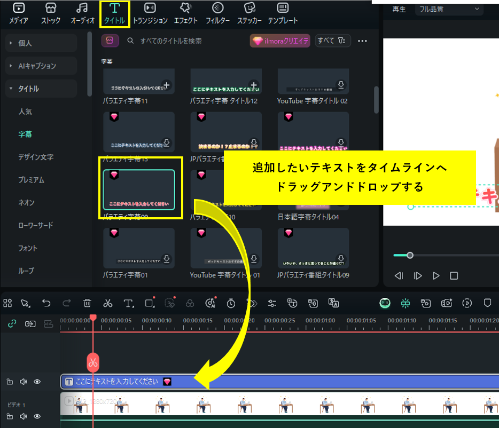The image size is (499, 428).
Task: Click the undo arrow icon
Action: [x=47, y=303]
